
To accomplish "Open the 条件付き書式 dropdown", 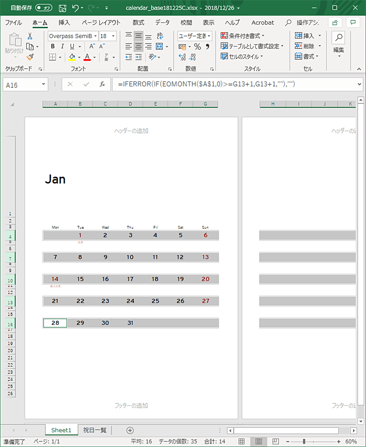I will pos(243,36).
